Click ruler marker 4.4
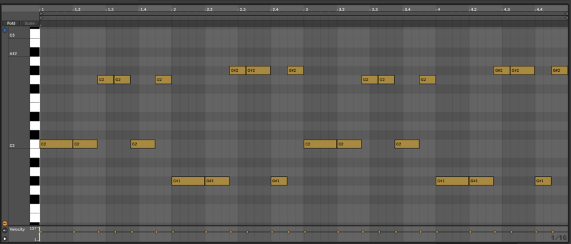Image resolution: width=571 pixels, height=244 pixels. pos(540,9)
